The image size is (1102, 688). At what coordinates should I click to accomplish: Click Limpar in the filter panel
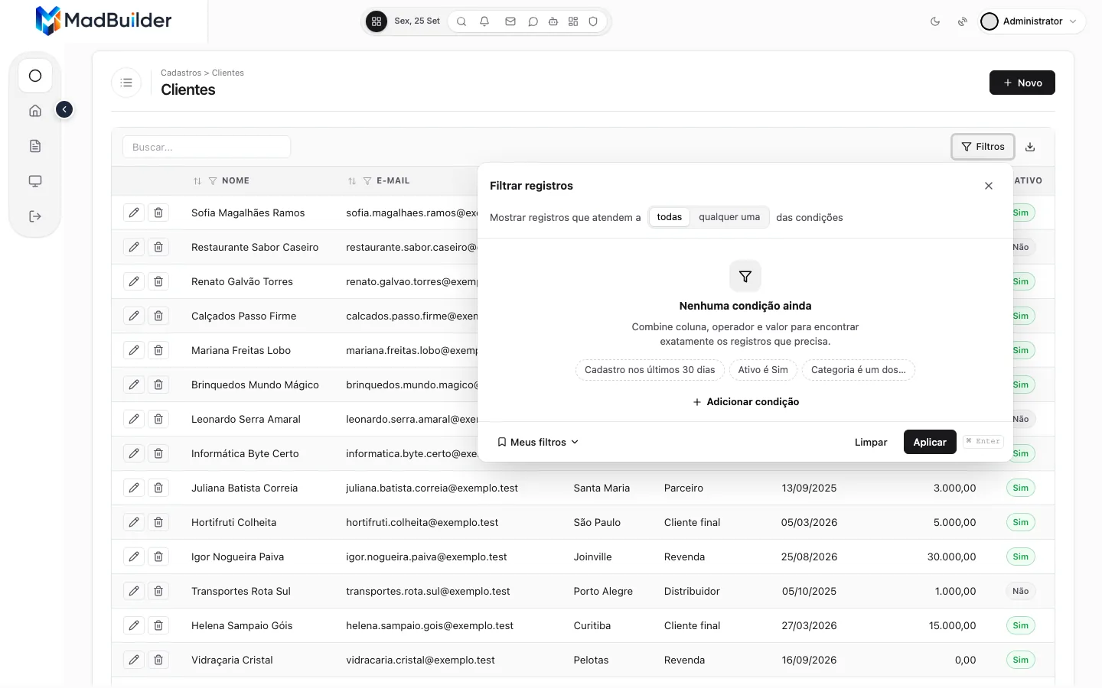tap(871, 442)
